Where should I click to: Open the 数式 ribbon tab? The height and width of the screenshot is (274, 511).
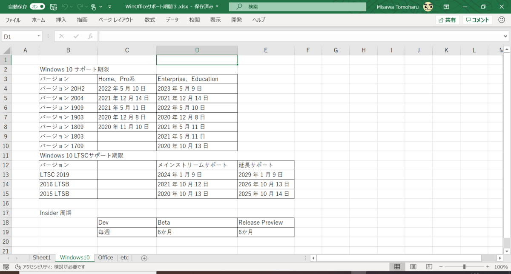pyautogui.click(x=149, y=20)
